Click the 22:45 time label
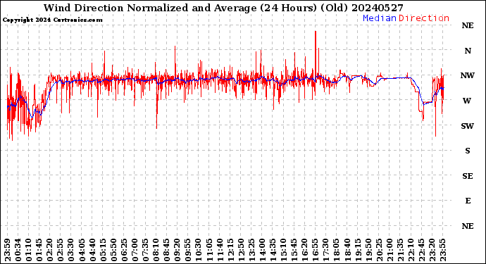The image size is (486, 264). 421,250
